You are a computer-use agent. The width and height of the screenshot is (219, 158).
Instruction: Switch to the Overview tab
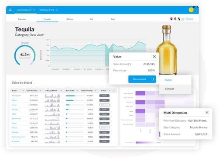click(x=22, y=19)
